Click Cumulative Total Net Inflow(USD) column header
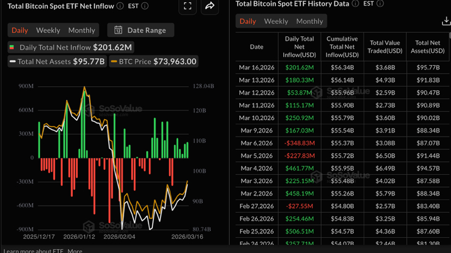The image size is (451, 253). coord(342,47)
